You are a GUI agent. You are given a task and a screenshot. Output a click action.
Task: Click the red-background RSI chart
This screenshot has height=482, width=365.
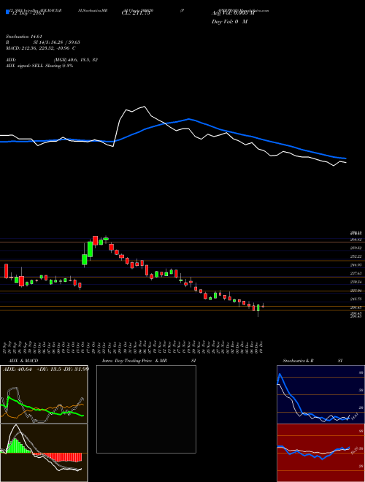tap(320, 453)
